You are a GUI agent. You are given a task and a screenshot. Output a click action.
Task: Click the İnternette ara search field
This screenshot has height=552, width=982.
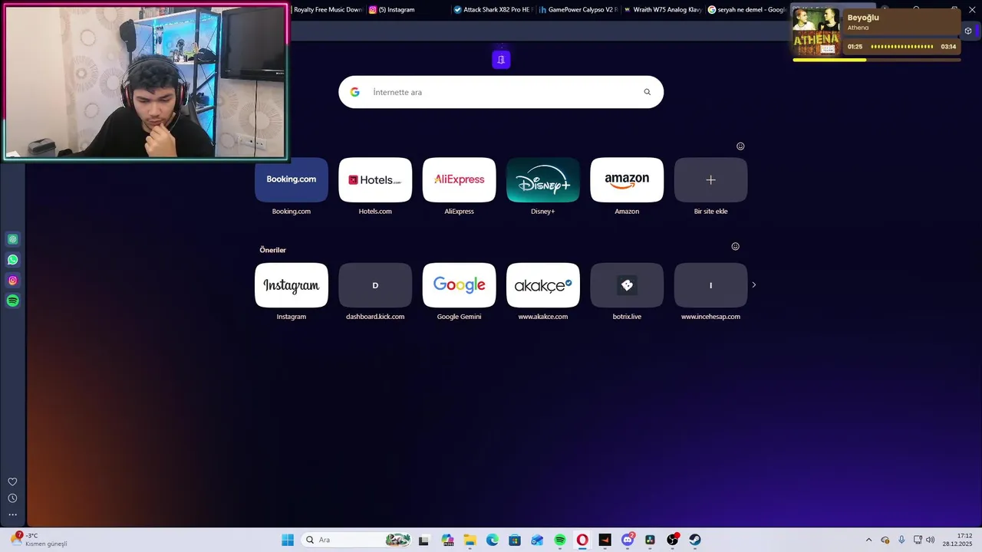click(503, 92)
